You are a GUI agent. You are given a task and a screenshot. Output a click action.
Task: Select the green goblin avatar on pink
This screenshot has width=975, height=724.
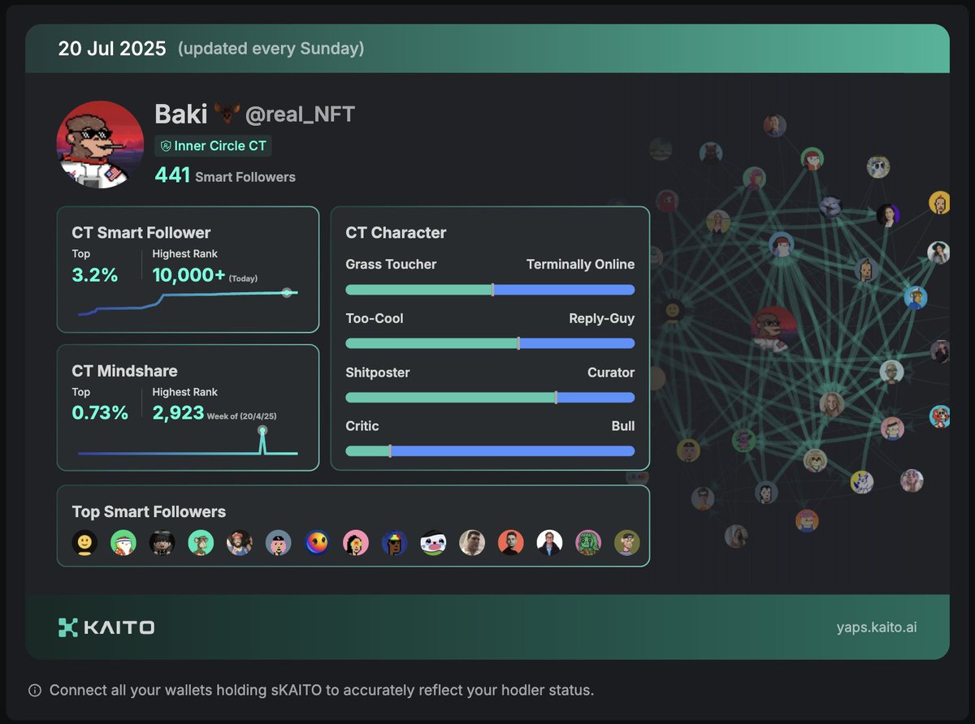click(x=588, y=543)
